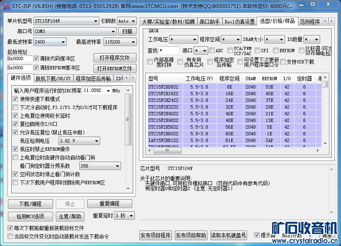Open 程序空间 filter dropdown
341x246 pixels.
point(231,39)
